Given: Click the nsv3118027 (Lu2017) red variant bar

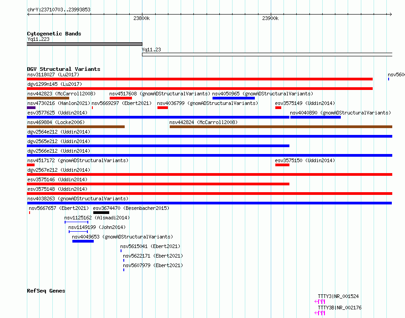Looking at the screenshot, I should coord(200,79).
